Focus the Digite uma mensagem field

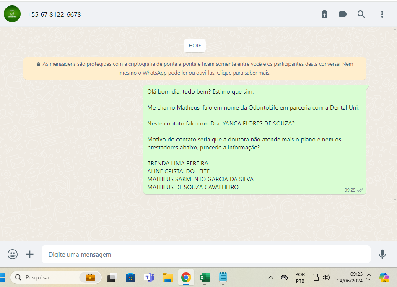[x=206, y=254]
